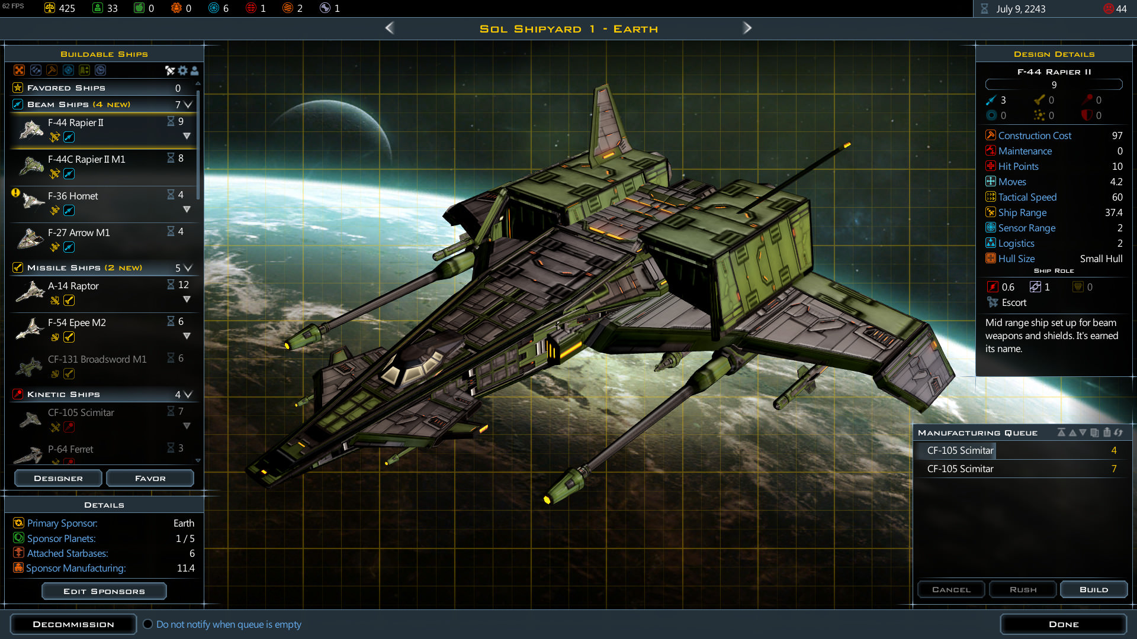The width and height of the screenshot is (1137, 639).
Task: Go to next shipyard with right arrow
Action: click(747, 28)
